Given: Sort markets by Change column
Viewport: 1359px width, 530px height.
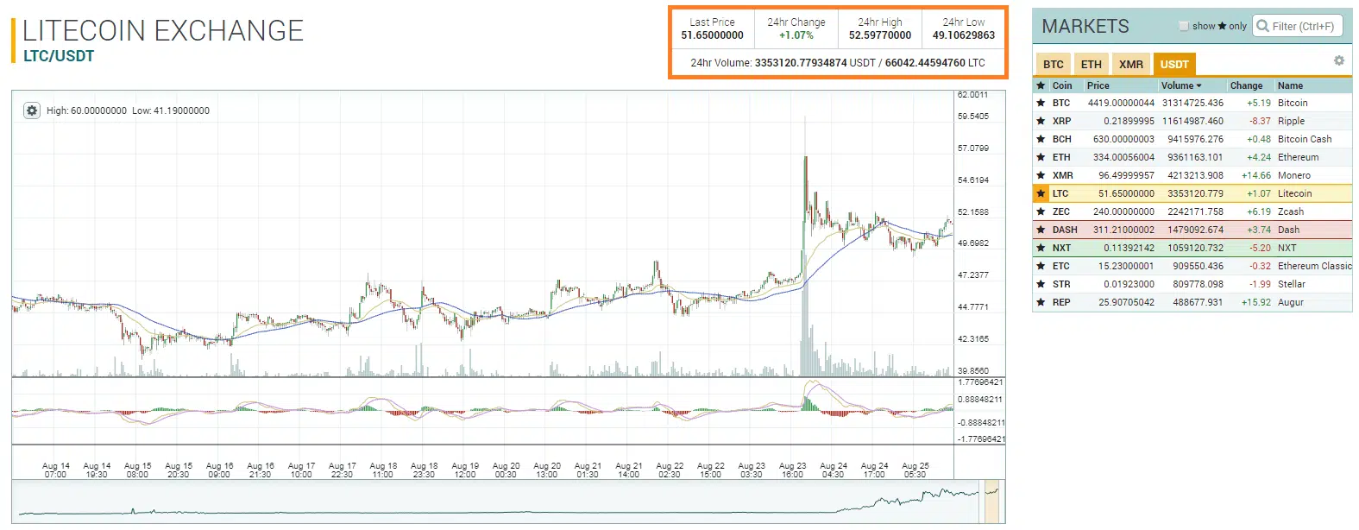Looking at the screenshot, I should (1246, 85).
